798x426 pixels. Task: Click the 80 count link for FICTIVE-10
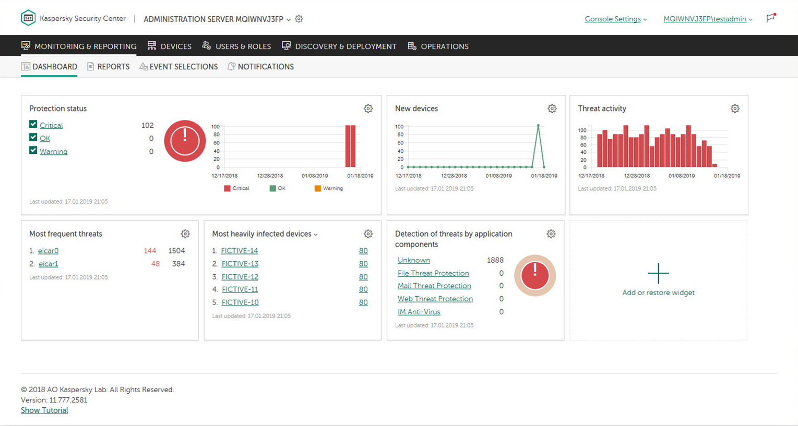[x=363, y=302]
